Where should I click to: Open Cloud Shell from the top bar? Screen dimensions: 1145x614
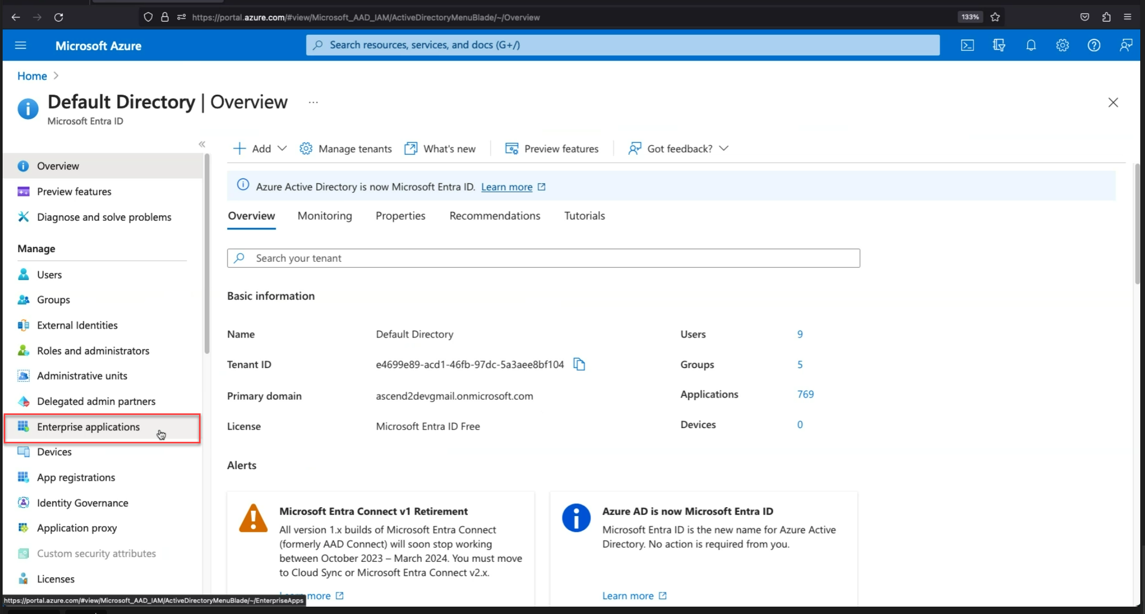click(x=968, y=45)
